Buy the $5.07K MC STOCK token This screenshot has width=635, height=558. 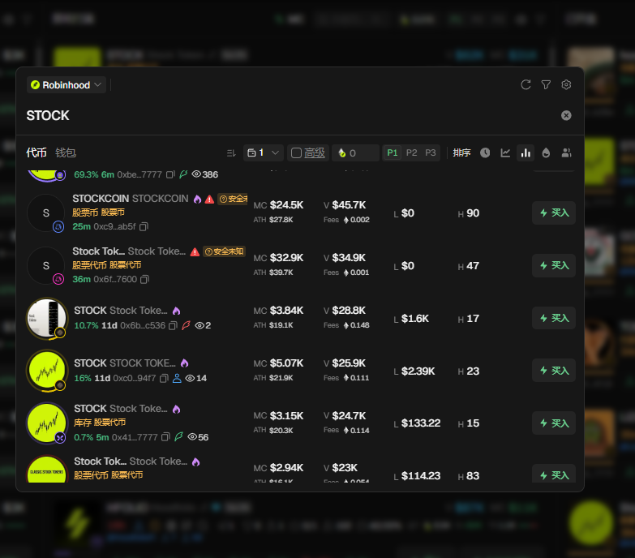[554, 371]
